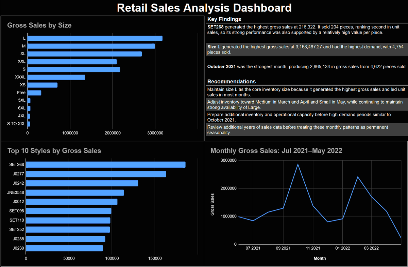408x267 pixels.
Task: Select the Review additional years recommendation
Action: (306, 130)
